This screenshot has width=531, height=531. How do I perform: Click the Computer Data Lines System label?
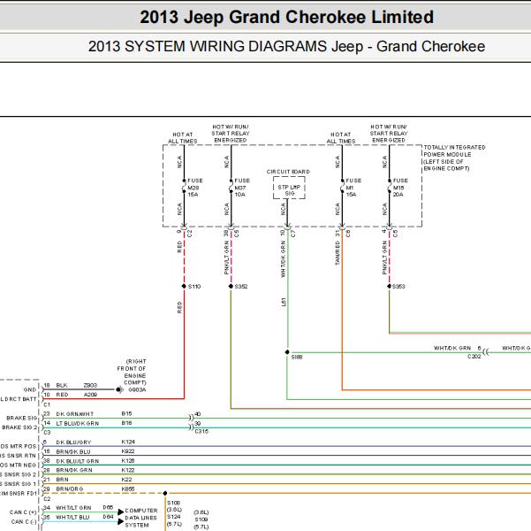pyautogui.click(x=141, y=518)
